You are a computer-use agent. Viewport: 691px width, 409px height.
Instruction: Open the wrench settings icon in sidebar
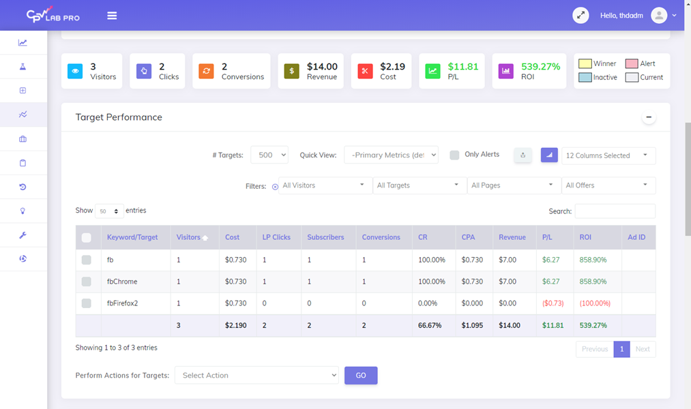(23, 234)
